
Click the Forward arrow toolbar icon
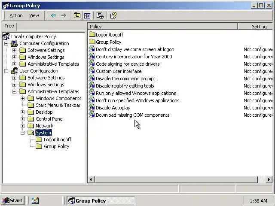click(64, 15)
